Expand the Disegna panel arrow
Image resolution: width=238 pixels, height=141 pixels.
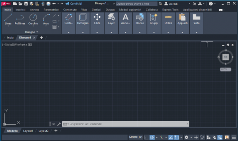coord(37,32)
